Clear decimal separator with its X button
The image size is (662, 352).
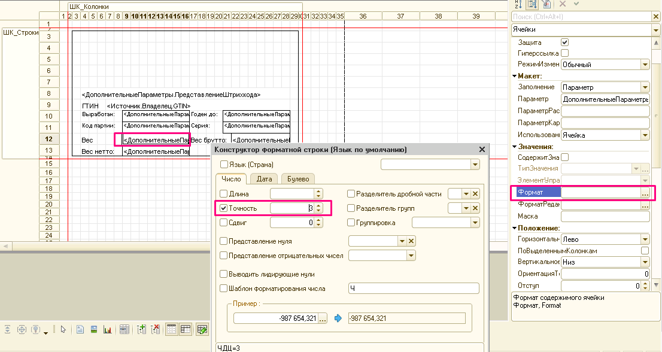pos(475,194)
